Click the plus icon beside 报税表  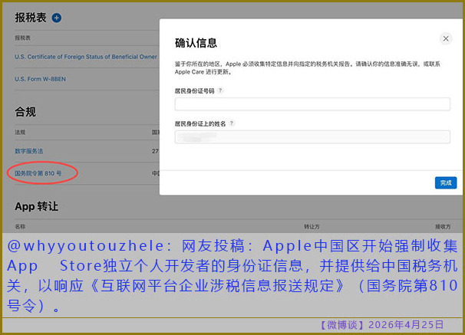(x=57, y=18)
